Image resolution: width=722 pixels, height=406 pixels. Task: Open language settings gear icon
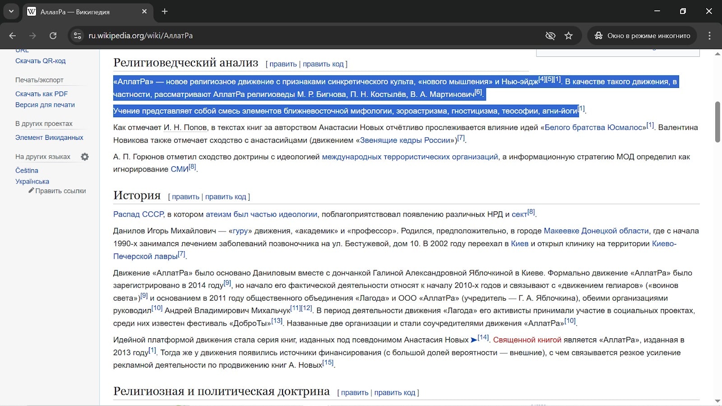coord(85,157)
